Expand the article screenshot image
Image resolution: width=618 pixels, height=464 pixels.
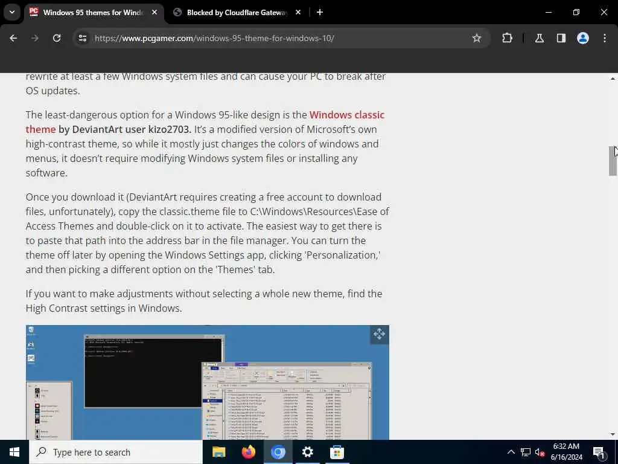(379, 334)
